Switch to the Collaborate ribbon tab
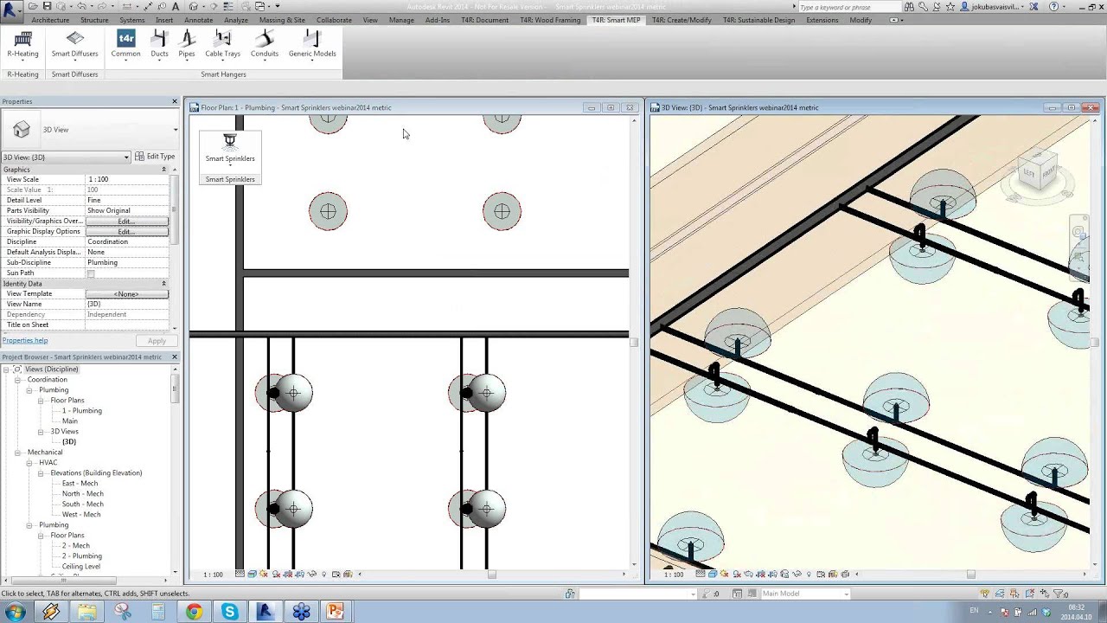1107x623 pixels. (334, 20)
